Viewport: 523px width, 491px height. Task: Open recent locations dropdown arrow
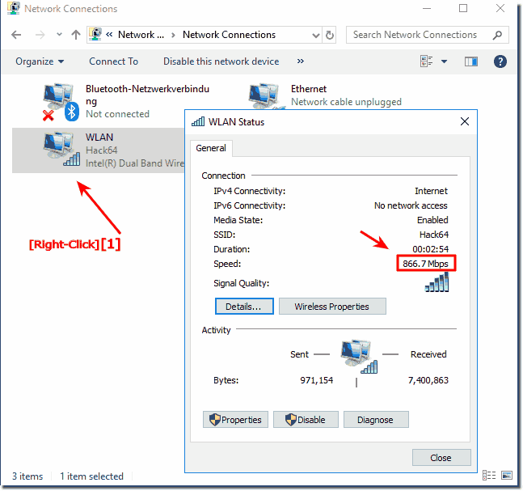(59, 35)
